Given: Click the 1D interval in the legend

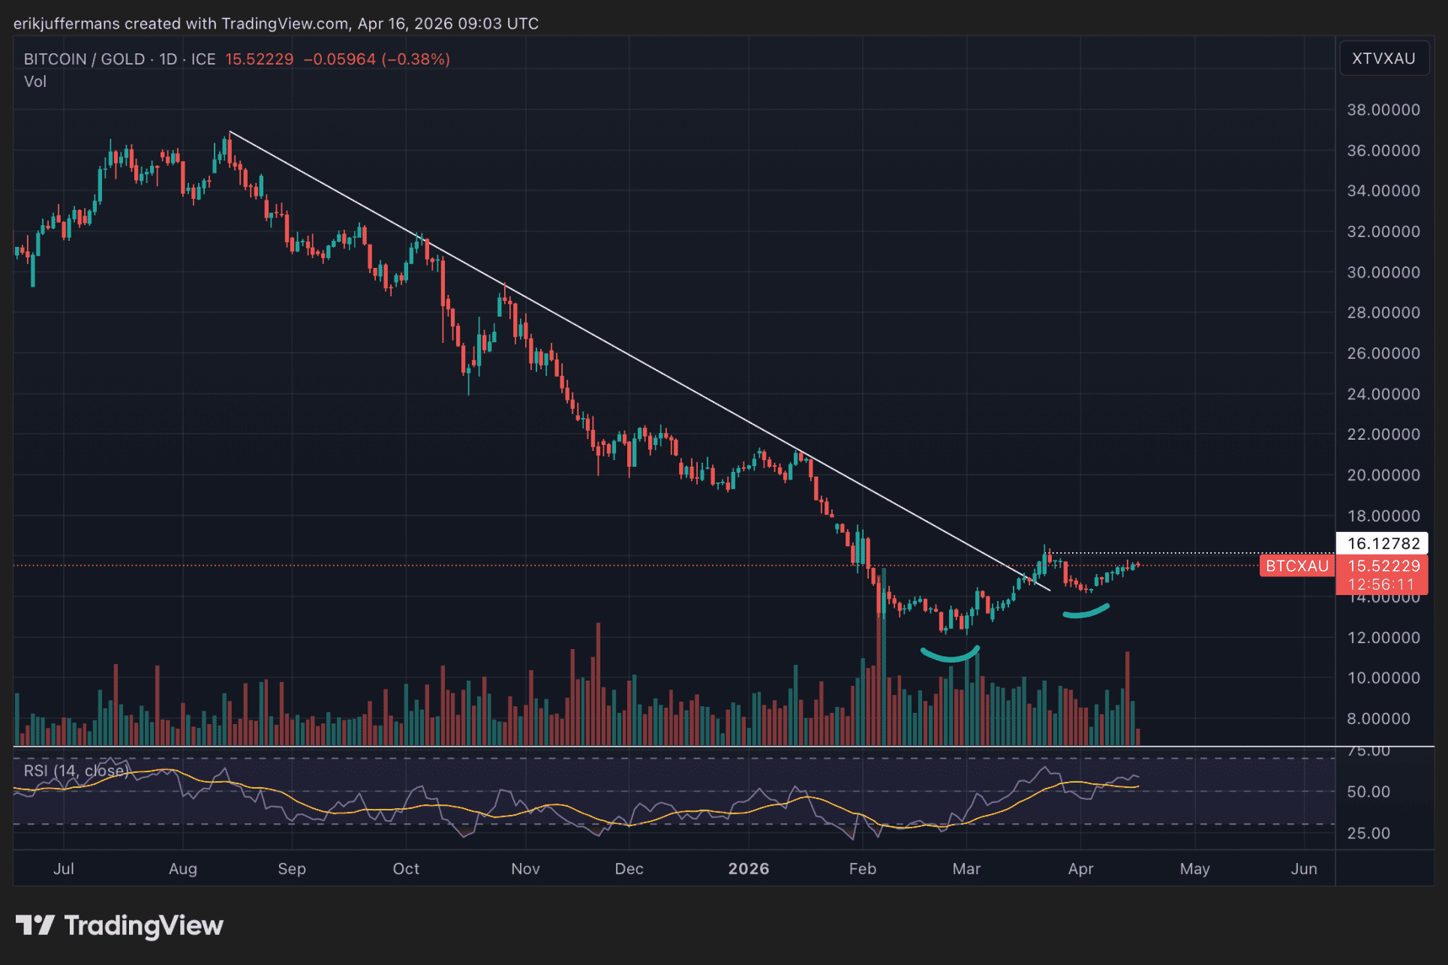Looking at the screenshot, I should pos(168,59).
